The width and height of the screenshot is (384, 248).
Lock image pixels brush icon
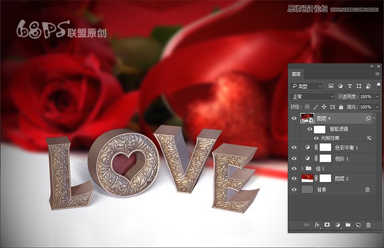click(316, 107)
